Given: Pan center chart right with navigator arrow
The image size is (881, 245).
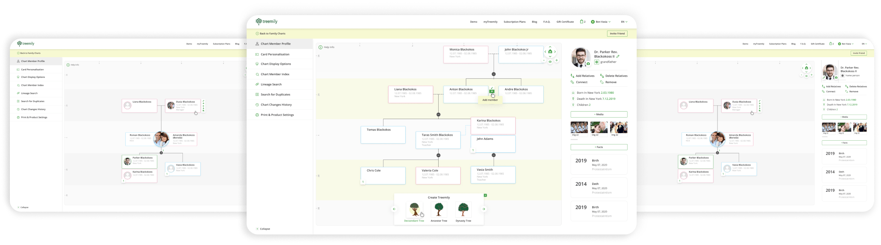Looking at the screenshot, I should click(555, 52).
